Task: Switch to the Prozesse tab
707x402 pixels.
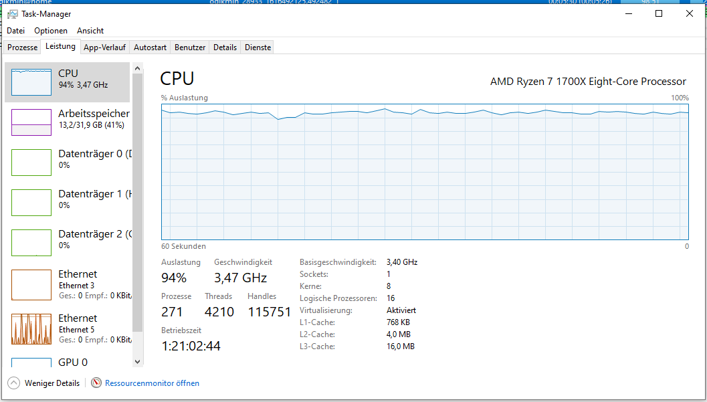Action: coord(23,47)
